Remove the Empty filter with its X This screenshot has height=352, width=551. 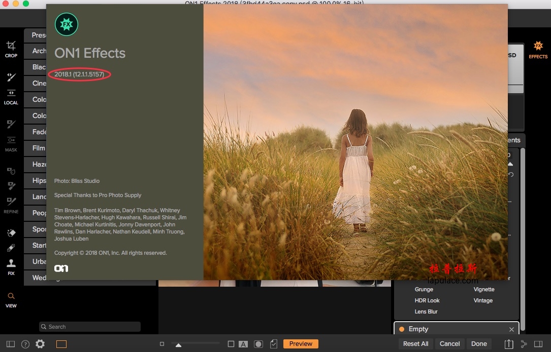pos(511,329)
